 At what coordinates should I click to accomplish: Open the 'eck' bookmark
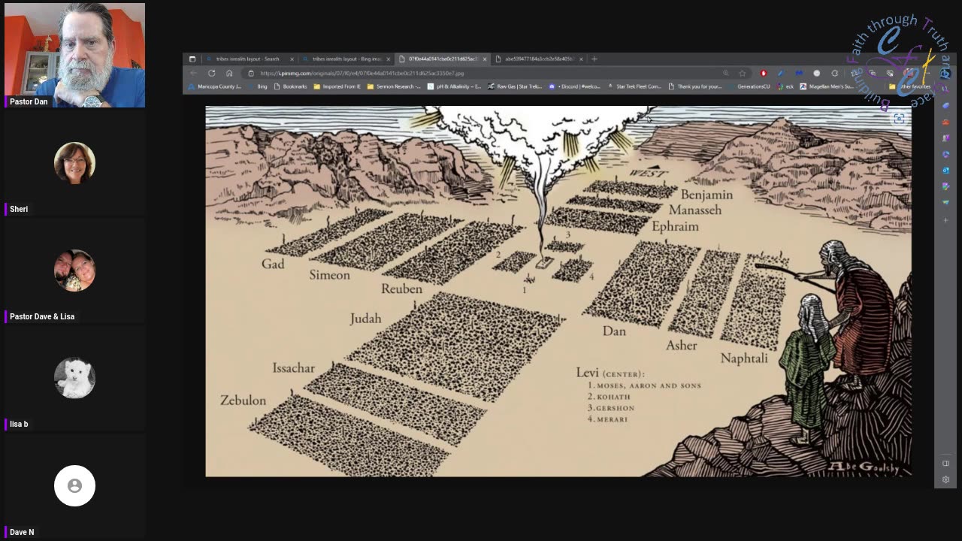pyautogui.click(x=785, y=86)
